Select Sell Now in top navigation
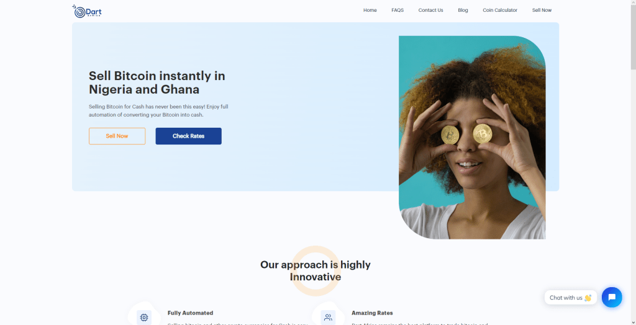Screen dimensions: 636x325 point(542,10)
